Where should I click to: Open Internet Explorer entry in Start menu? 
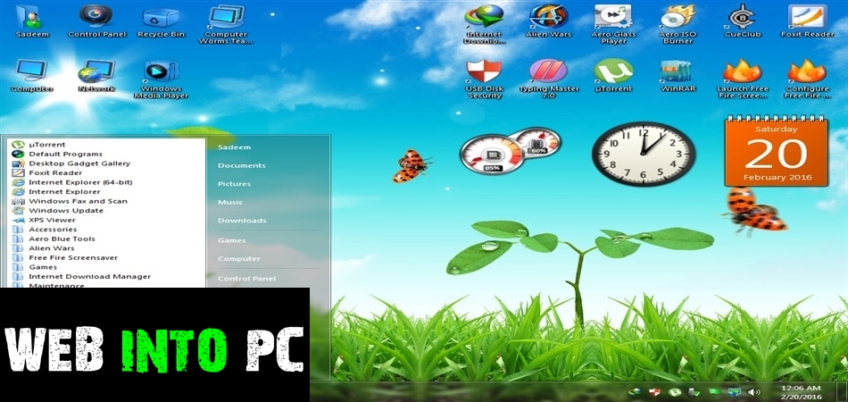click(x=107, y=191)
